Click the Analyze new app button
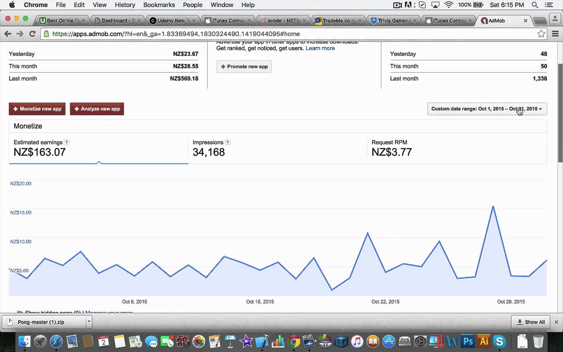 pos(97,109)
